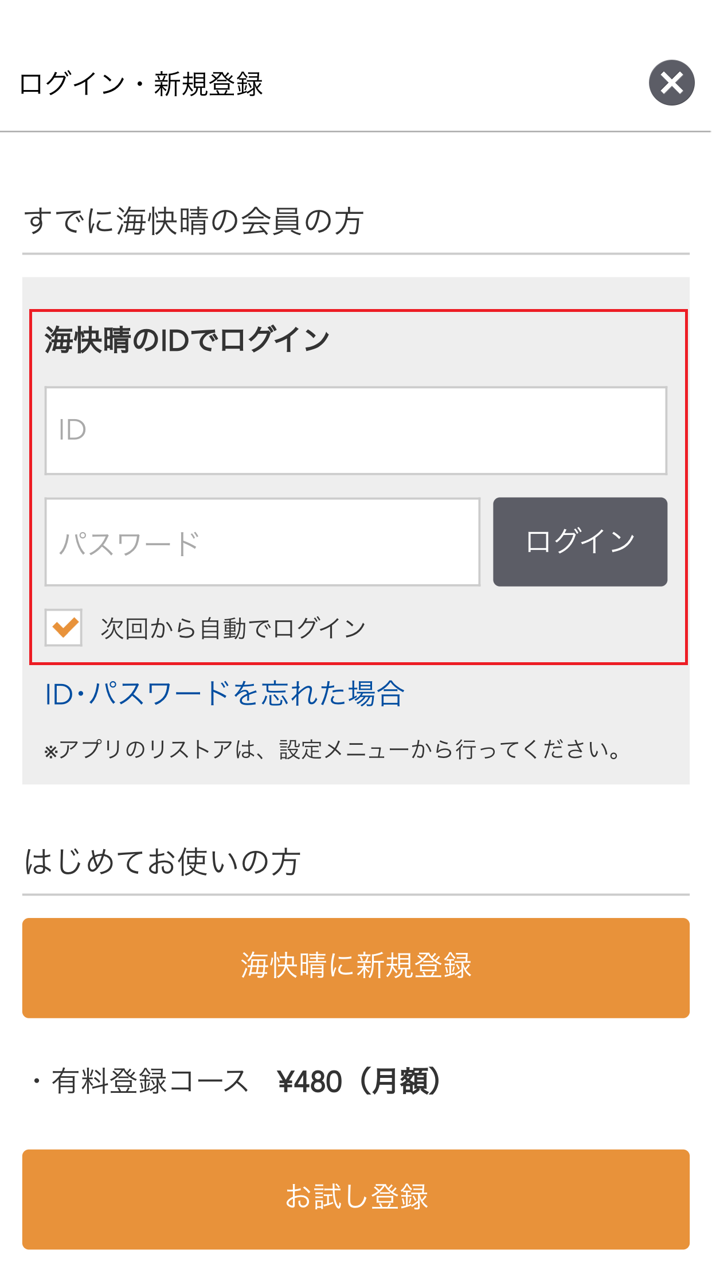Uncheck the orange checkmark for auto login

click(64, 627)
